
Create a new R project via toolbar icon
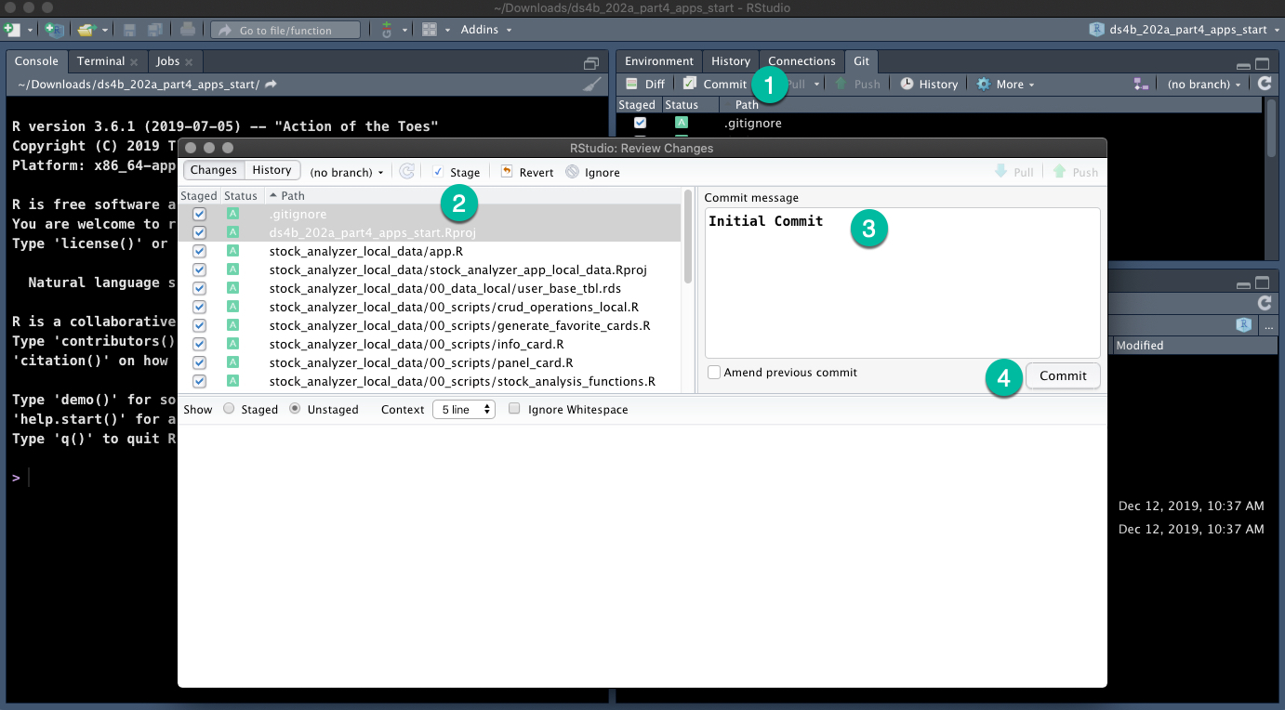coord(54,30)
